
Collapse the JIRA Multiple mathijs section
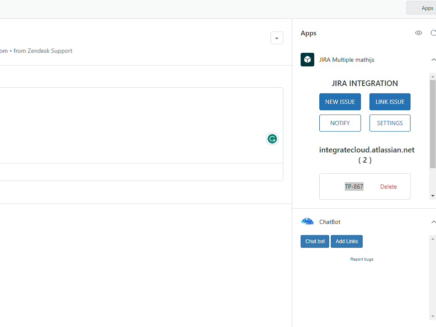pyautogui.click(x=433, y=60)
